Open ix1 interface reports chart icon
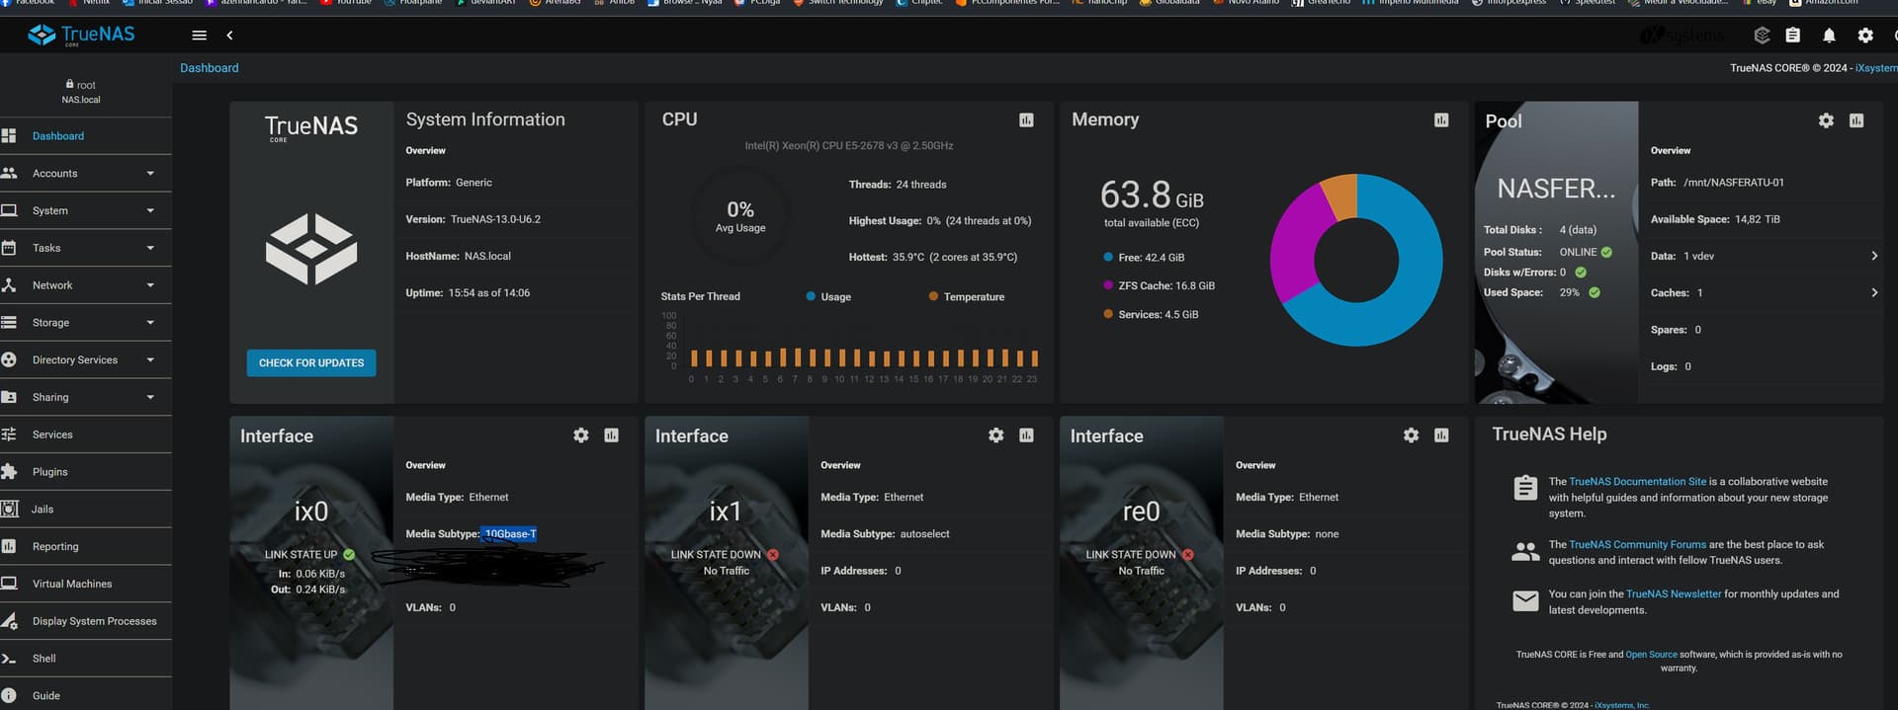Image resolution: width=1898 pixels, height=710 pixels. pos(1027,434)
